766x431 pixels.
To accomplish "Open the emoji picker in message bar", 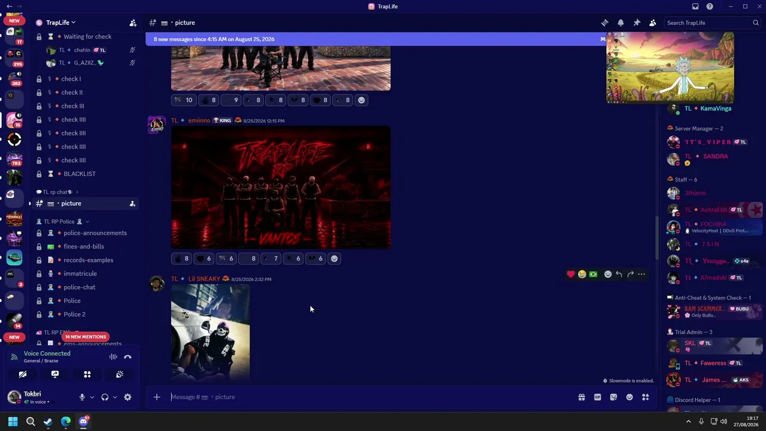I will pos(630,397).
